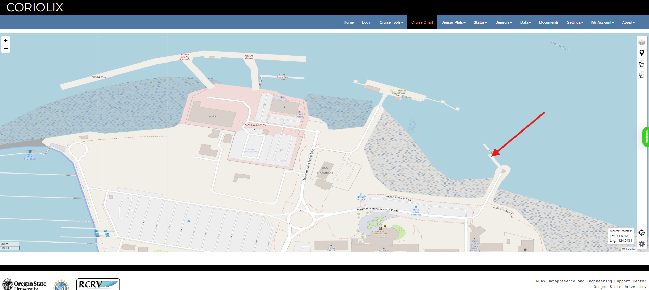Image resolution: width=649 pixels, height=290 pixels.
Task: Click the CORIOLIX logo title
Action: [35, 8]
